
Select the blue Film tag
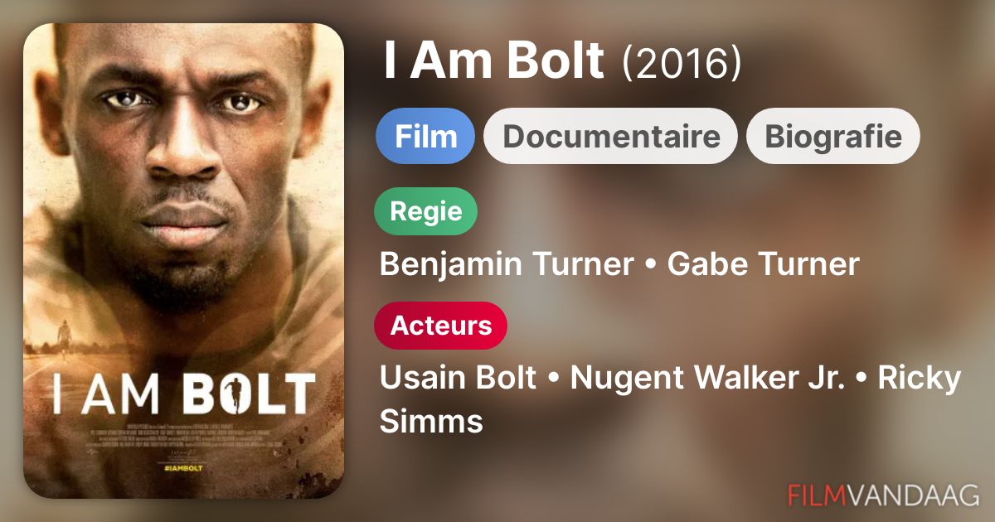[425, 136]
